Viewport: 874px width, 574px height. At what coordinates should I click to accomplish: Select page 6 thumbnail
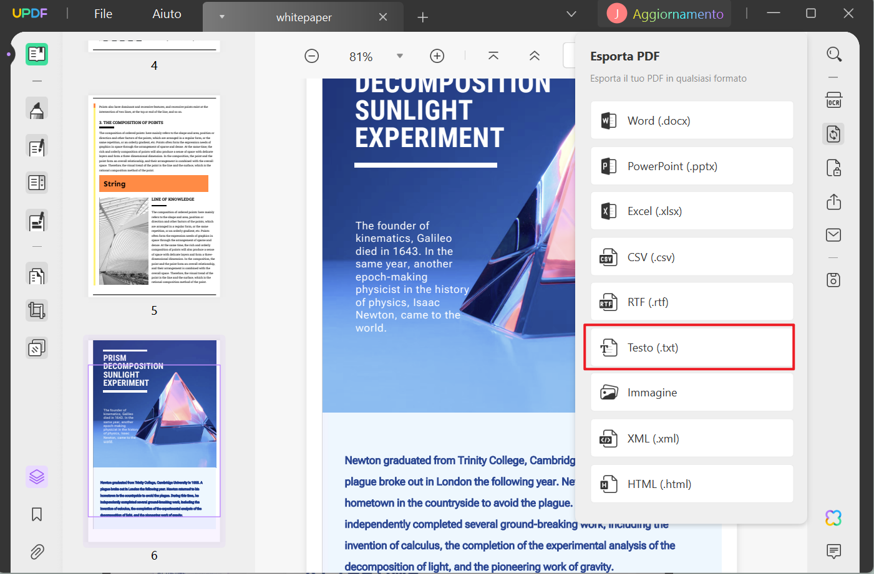click(x=154, y=441)
